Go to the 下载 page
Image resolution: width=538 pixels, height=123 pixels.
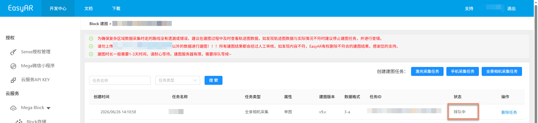point(116,8)
